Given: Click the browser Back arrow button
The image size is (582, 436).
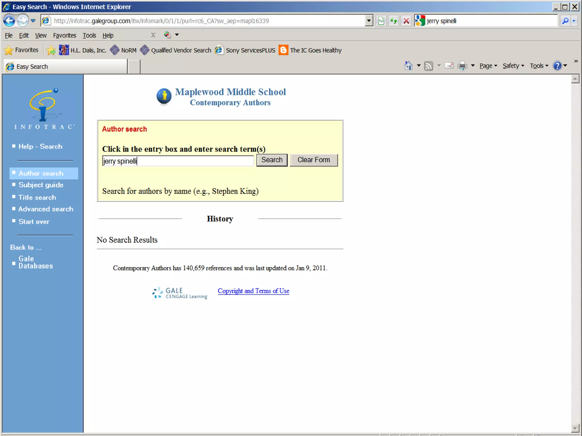Looking at the screenshot, I should pyautogui.click(x=9, y=21).
